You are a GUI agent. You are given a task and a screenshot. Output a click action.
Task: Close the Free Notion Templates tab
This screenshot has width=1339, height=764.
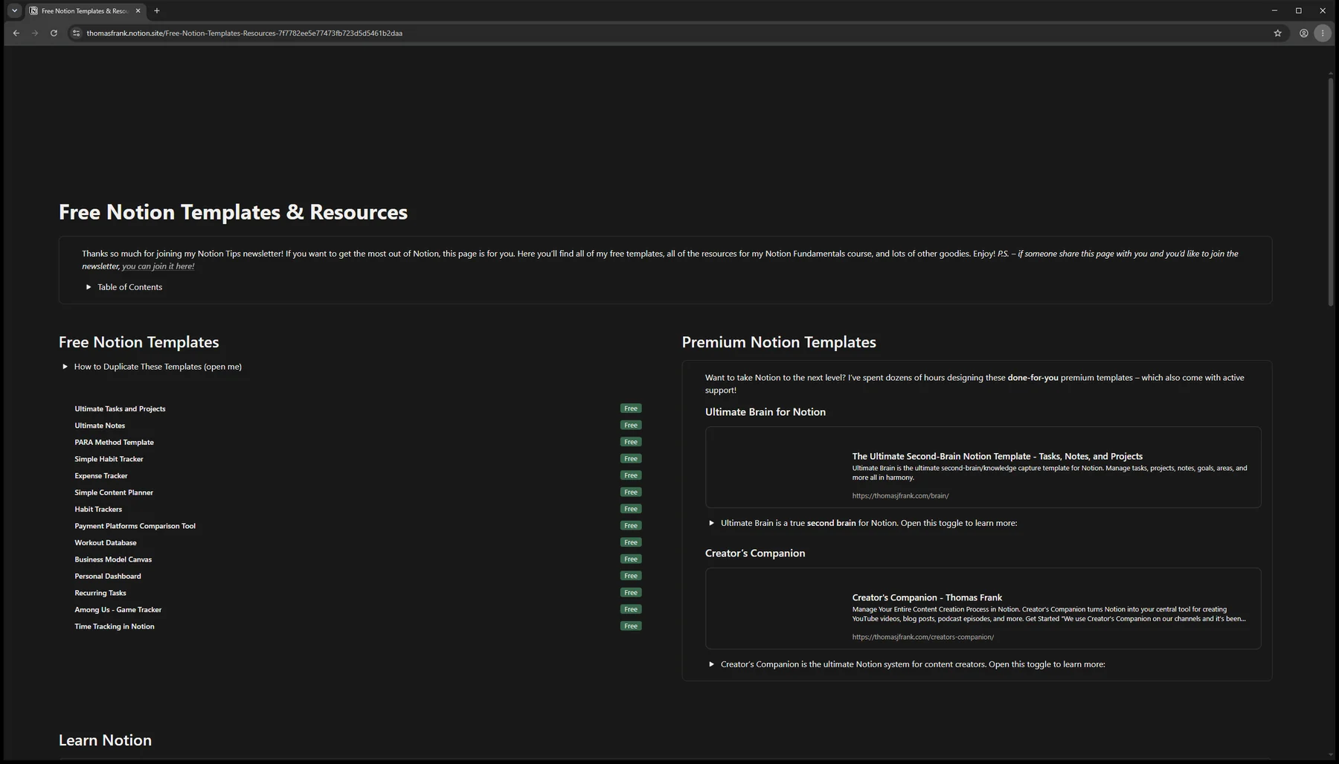pyautogui.click(x=138, y=11)
